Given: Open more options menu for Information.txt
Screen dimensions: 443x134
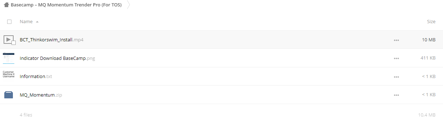Looking at the screenshot, I should 396,77.
